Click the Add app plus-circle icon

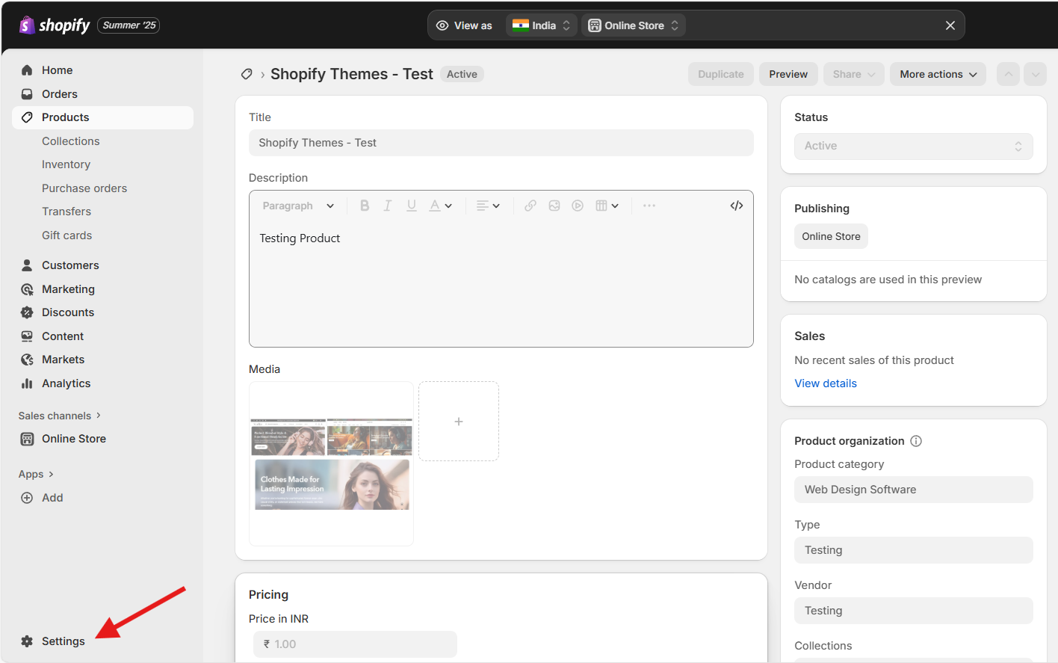[x=27, y=498]
